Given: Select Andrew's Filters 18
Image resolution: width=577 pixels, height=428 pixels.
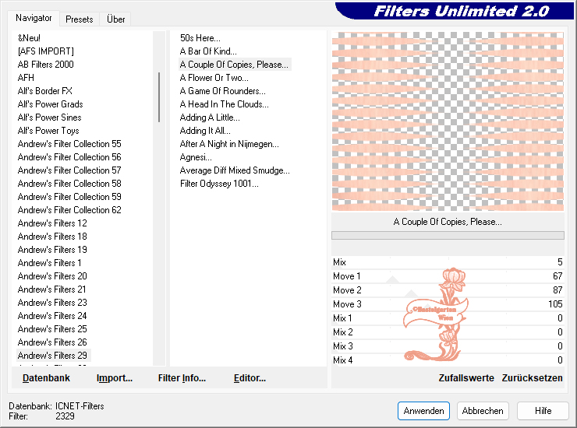Looking at the screenshot, I should 52,237.
